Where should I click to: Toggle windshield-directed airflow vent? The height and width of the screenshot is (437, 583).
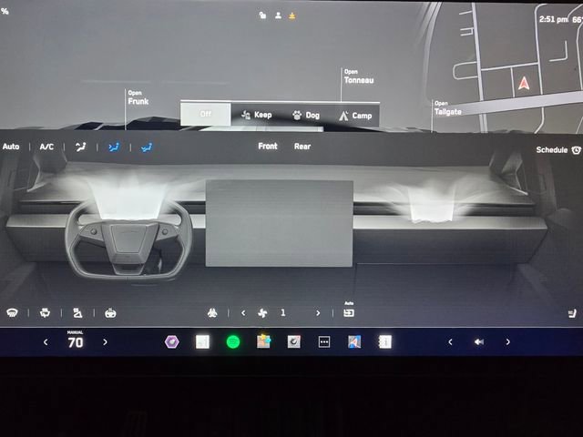point(81,147)
